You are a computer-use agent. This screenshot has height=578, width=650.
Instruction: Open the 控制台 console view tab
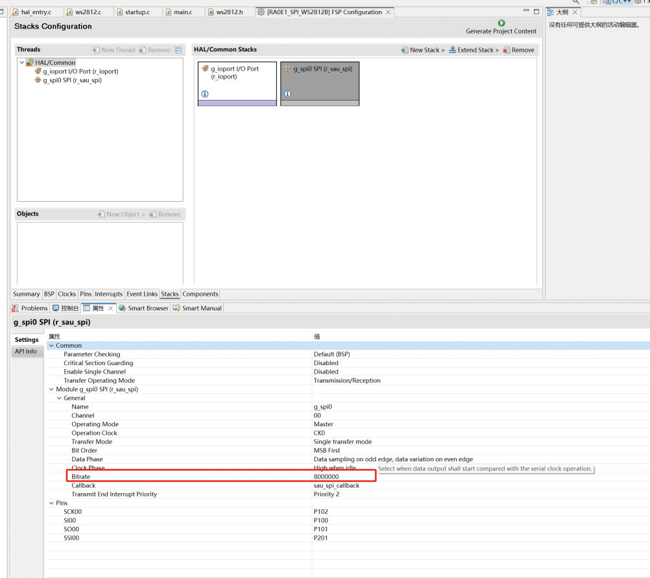[x=66, y=308]
